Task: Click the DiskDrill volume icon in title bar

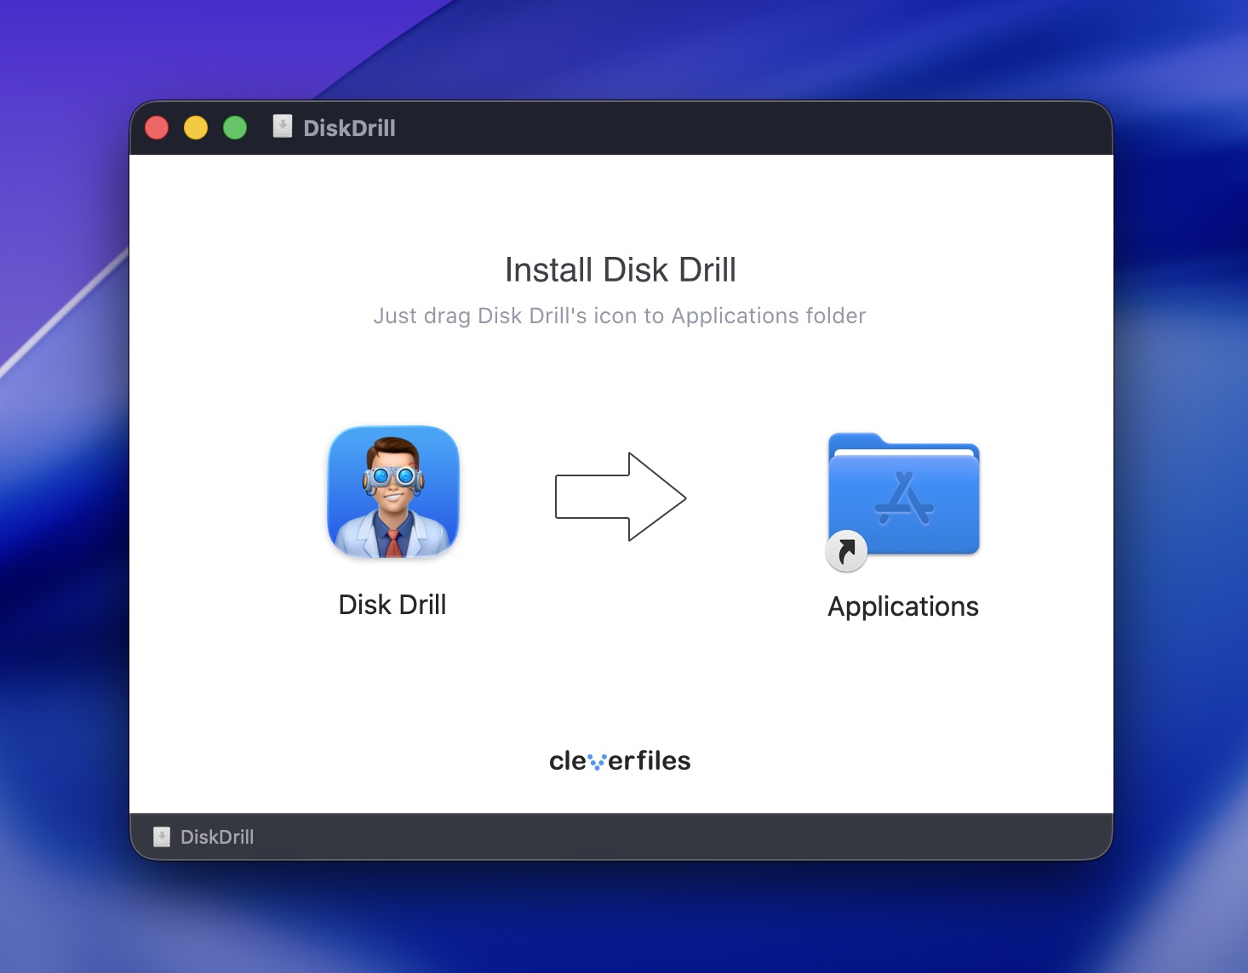Action: point(283,127)
